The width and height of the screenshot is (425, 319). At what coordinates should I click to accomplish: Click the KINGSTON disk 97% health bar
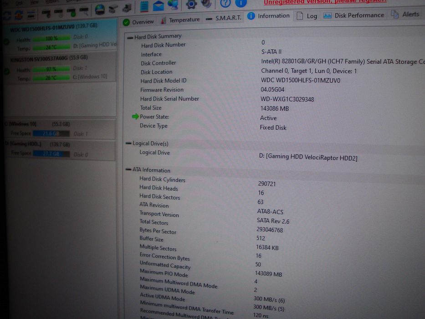coord(51,69)
